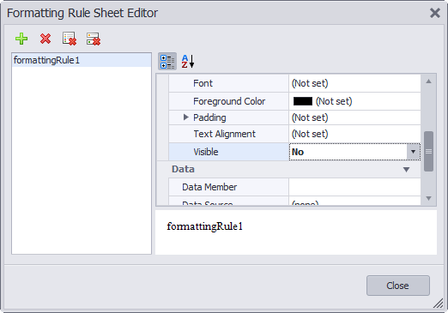Close the dialog with the title bar X

[x=435, y=13]
